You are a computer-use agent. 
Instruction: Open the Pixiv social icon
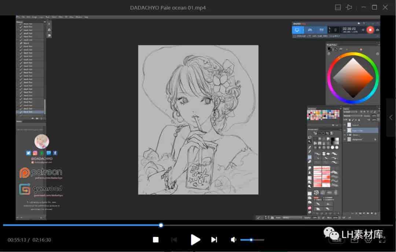[48, 153]
